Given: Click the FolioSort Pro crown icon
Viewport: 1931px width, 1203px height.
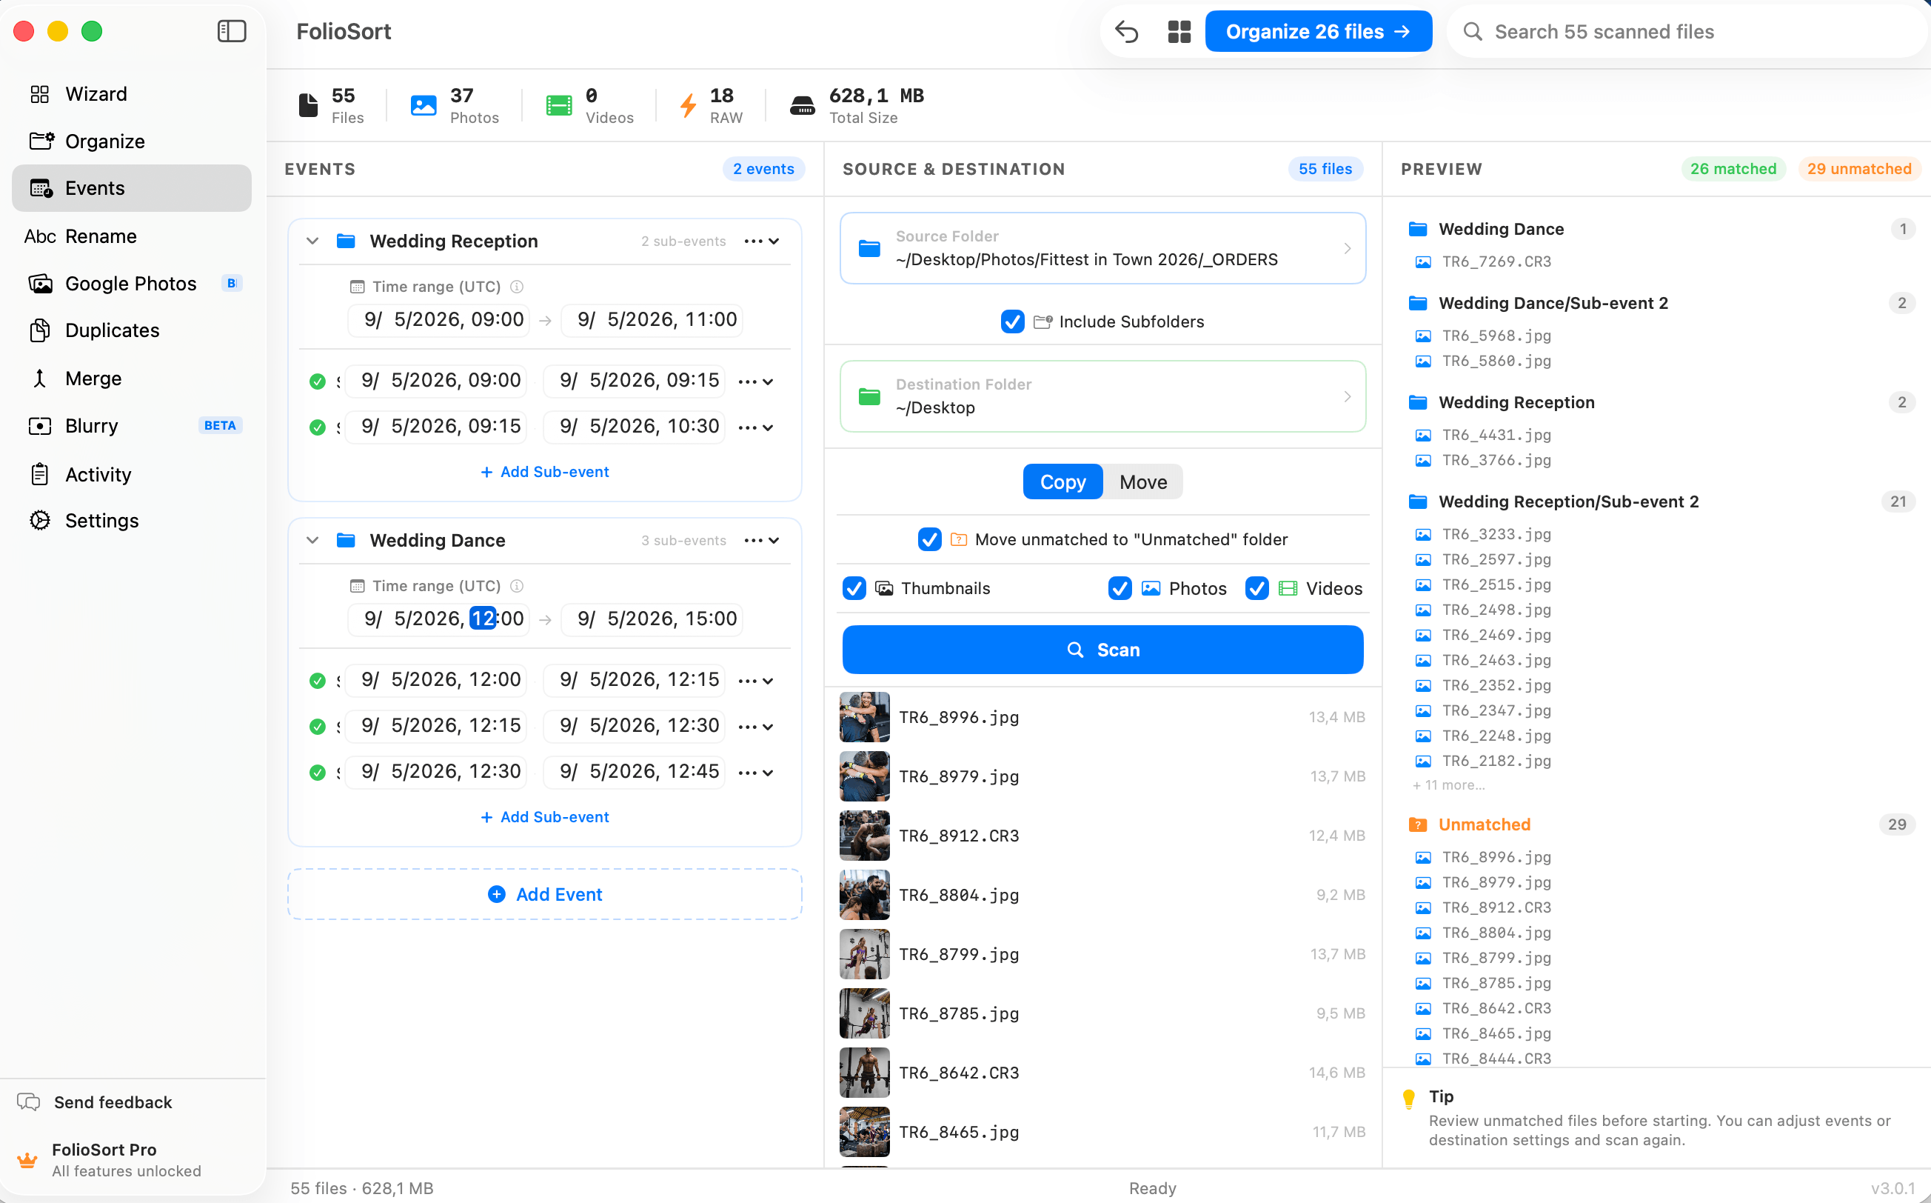Looking at the screenshot, I should click(x=27, y=1160).
